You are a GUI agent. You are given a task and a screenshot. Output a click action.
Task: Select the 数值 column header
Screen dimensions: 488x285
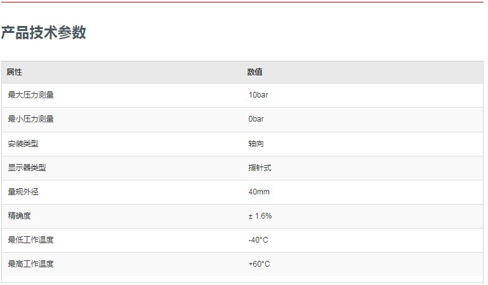click(x=254, y=72)
